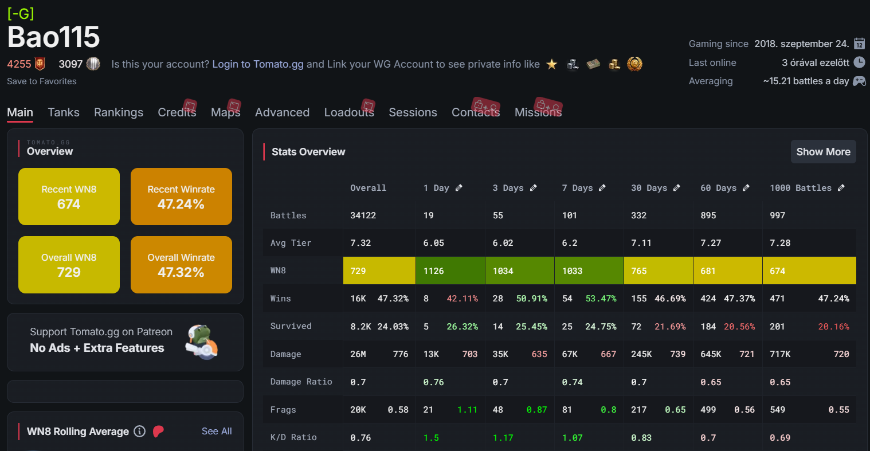Click the silver battles badge icon
Image resolution: width=870 pixels, height=451 pixels.
(93, 64)
